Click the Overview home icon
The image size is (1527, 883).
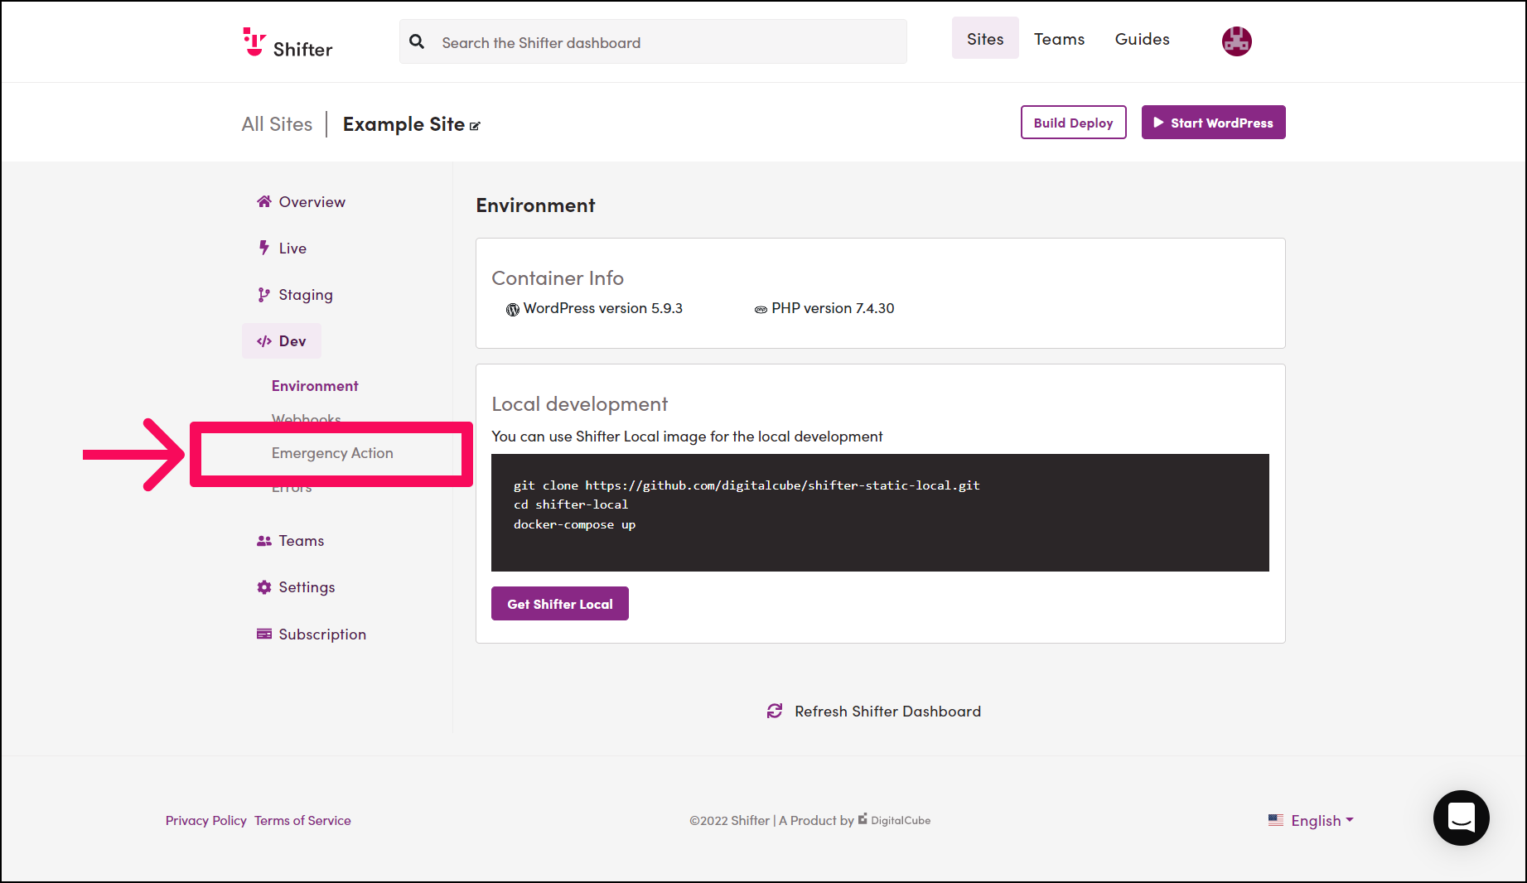pyautogui.click(x=264, y=201)
